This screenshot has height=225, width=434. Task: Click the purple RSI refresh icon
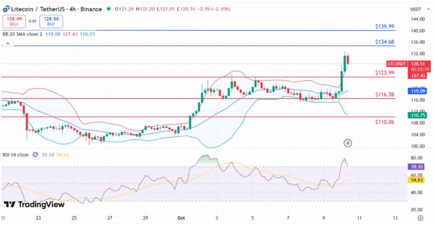(x=35, y=155)
